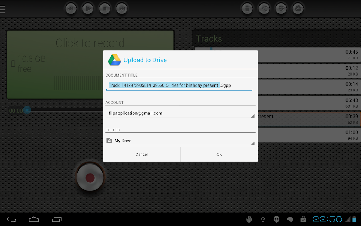
Task: Open the USB connection notification icon
Action: 263,220
